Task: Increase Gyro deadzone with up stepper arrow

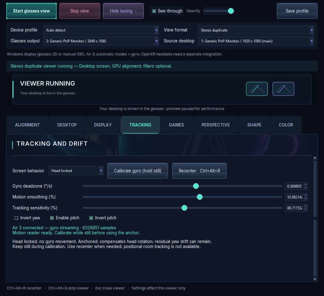Action: pos(306,184)
